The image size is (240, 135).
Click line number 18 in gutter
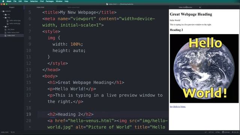(28, 108)
